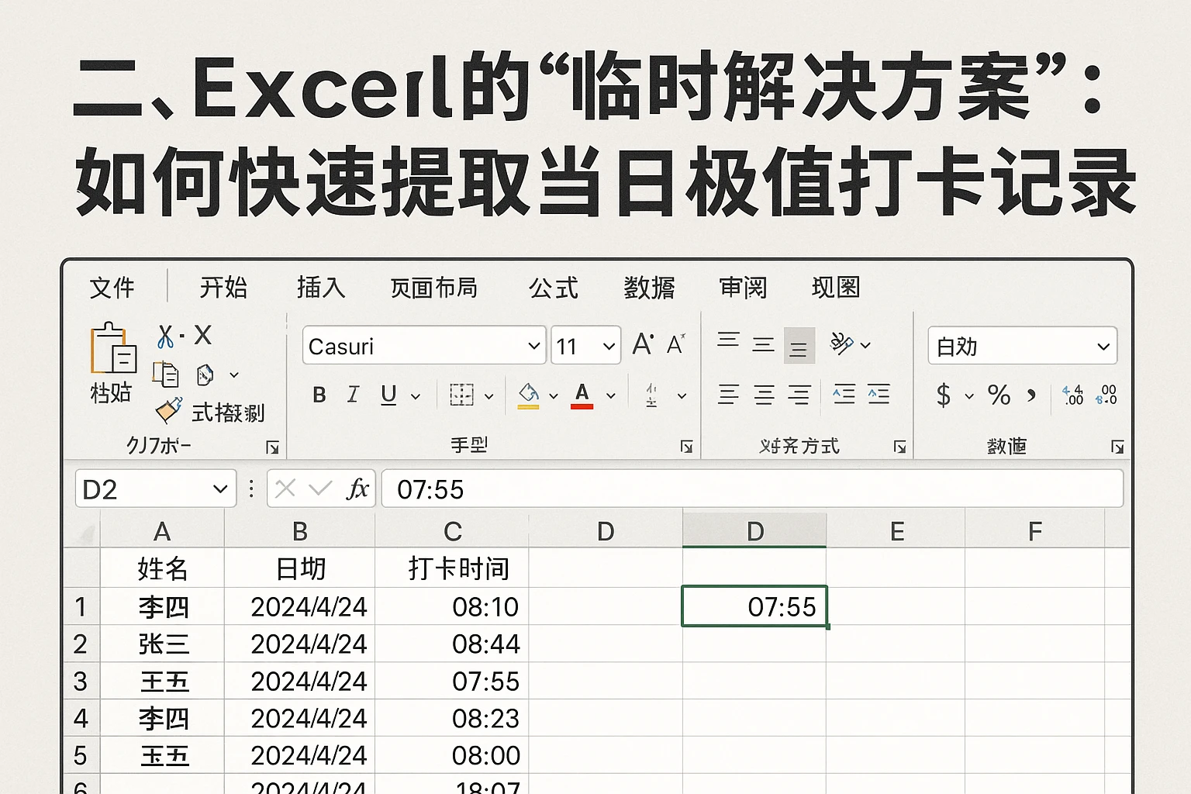This screenshot has height=794, width=1191.
Task: Click middle align icon
Action: click(x=764, y=344)
